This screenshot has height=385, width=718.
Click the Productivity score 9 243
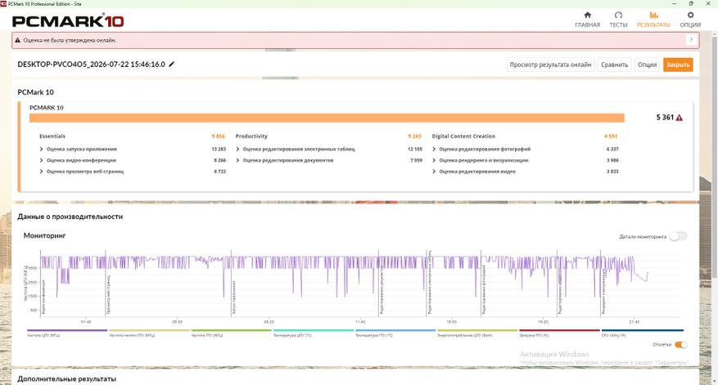click(414, 137)
